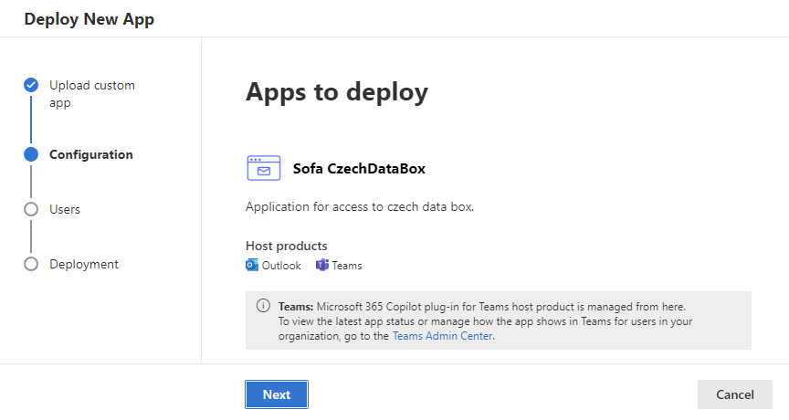The width and height of the screenshot is (789, 420).
Task: Select the Deployment step circle
Action: click(31, 264)
